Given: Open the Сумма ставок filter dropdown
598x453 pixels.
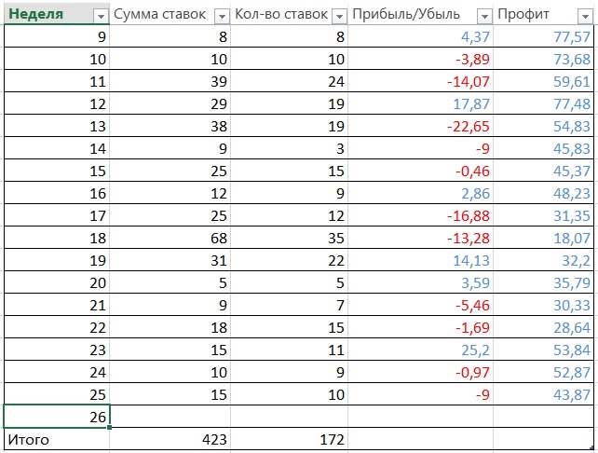Looking at the screenshot, I should point(222,17).
